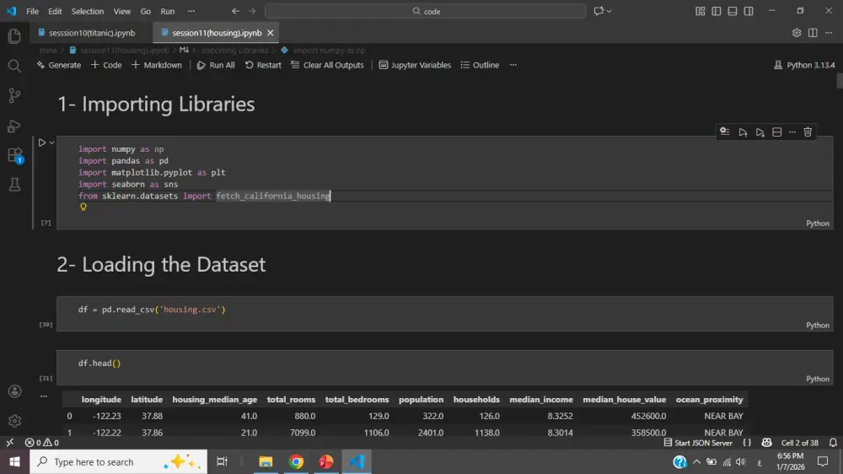Select kernel Python 3.13.4
The image size is (843, 474).
pyautogui.click(x=804, y=65)
